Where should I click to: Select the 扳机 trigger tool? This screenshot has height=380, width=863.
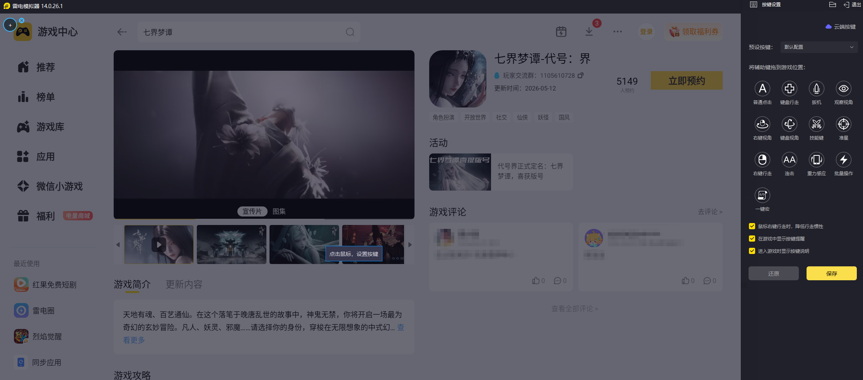coord(816,89)
